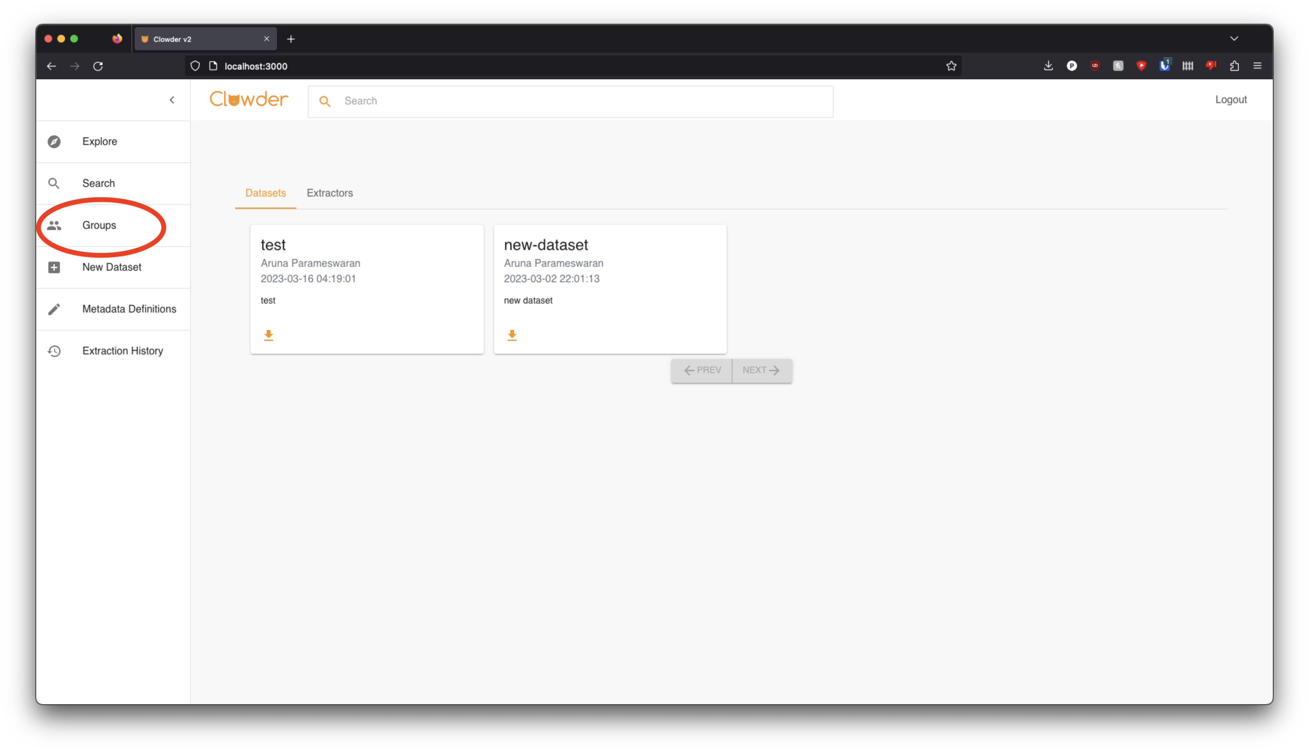Viewport: 1309px width, 752px height.
Task: Click the Explore compass icon
Action: pyautogui.click(x=54, y=141)
